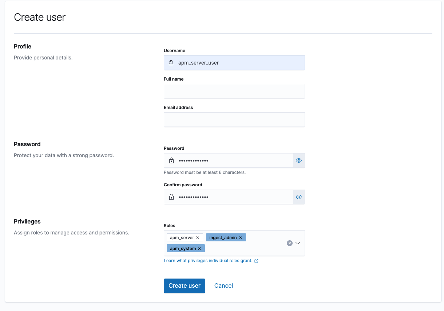Show the Password field contents
444x311 pixels.
299,160
